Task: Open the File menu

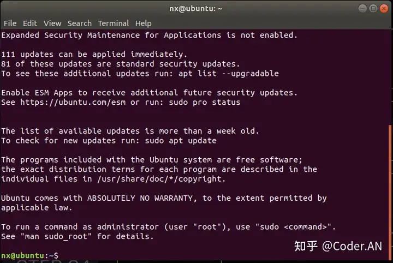Action: click(10, 23)
